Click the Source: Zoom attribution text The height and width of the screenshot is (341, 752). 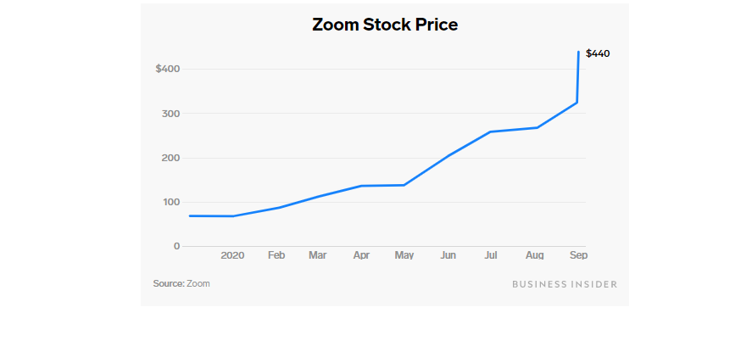(181, 283)
